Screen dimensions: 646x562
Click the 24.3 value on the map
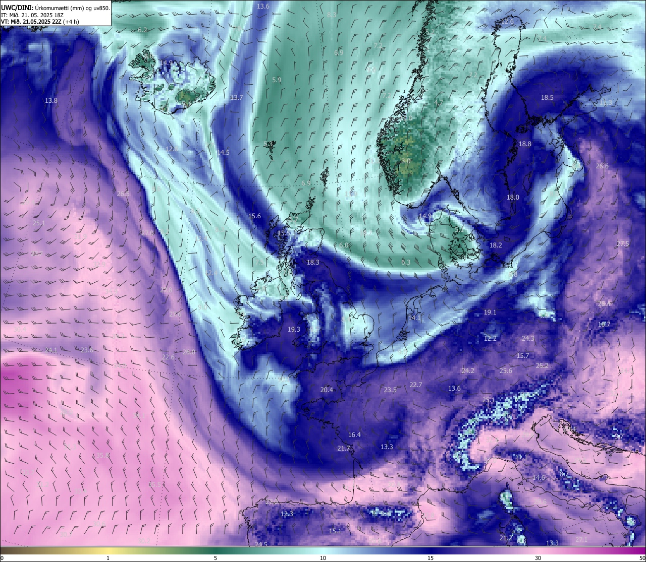pyautogui.click(x=528, y=339)
